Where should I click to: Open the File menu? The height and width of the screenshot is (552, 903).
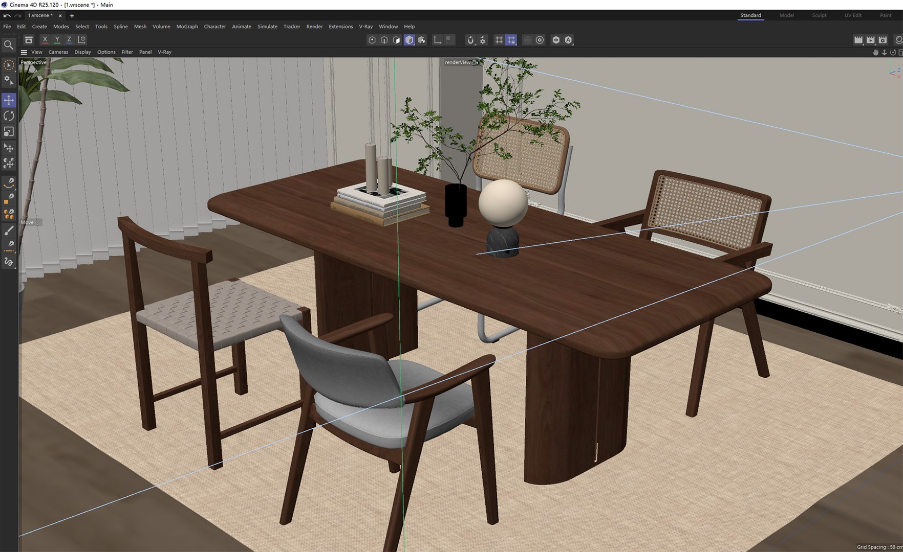[x=7, y=27]
